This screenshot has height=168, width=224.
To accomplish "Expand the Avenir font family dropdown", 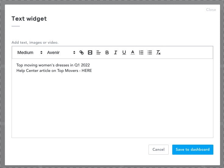I will coord(61,52).
